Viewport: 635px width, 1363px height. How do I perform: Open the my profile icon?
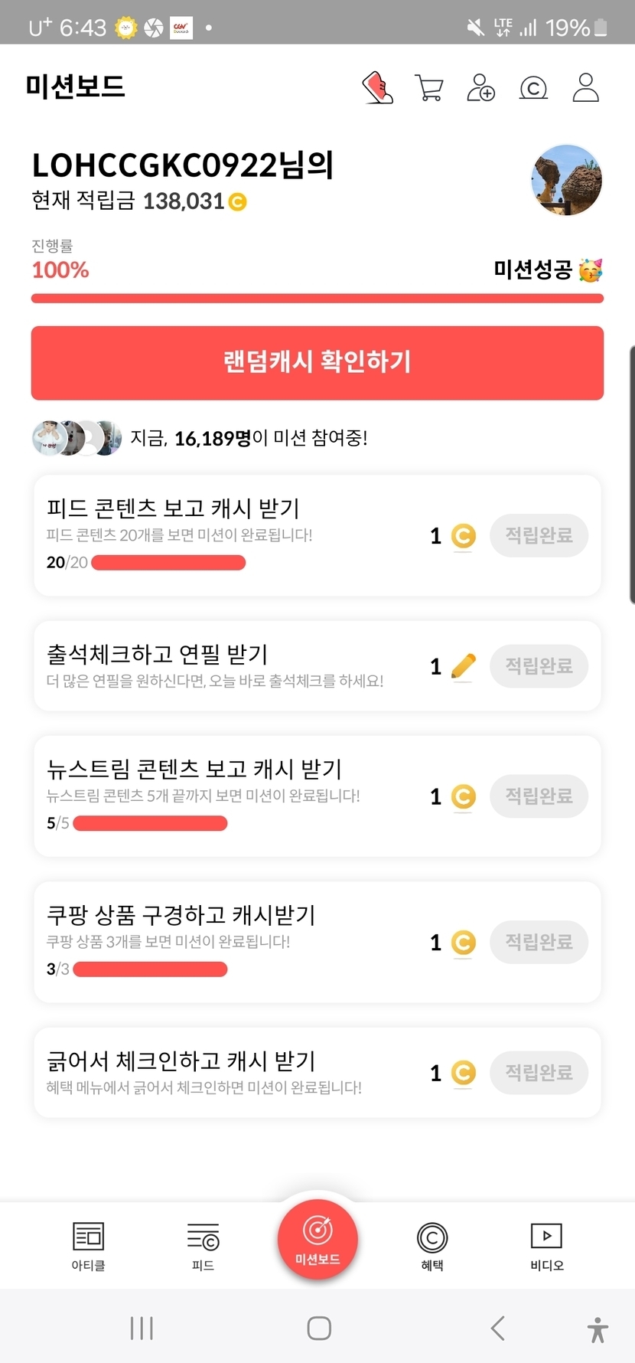(x=586, y=88)
